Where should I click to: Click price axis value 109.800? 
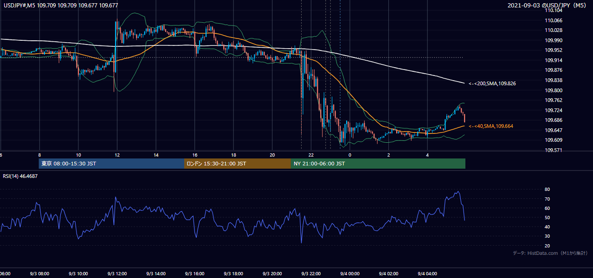(x=554, y=90)
